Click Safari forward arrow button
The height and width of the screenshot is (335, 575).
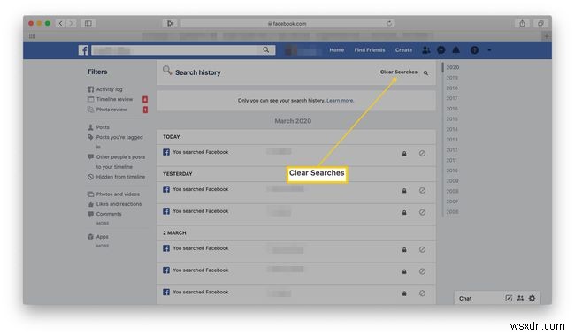[72, 24]
